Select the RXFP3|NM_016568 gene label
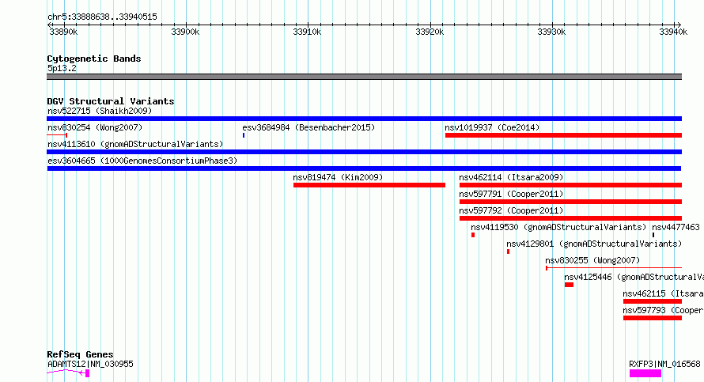Screen dimensions: 704x382 (x=665, y=364)
